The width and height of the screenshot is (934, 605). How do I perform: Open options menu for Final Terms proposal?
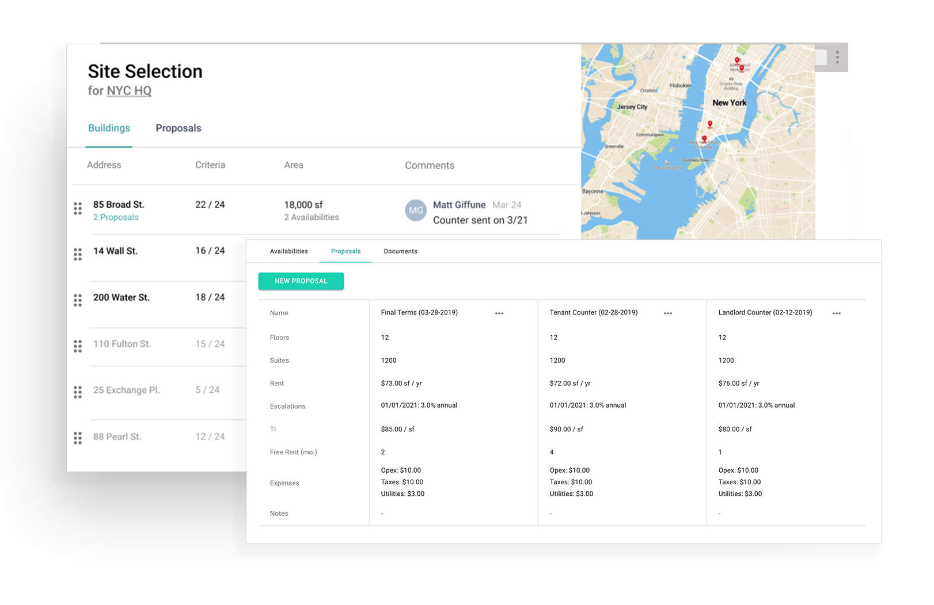click(x=499, y=313)
